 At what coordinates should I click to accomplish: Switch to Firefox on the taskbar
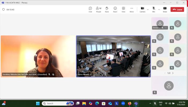(x=130, y=104)
